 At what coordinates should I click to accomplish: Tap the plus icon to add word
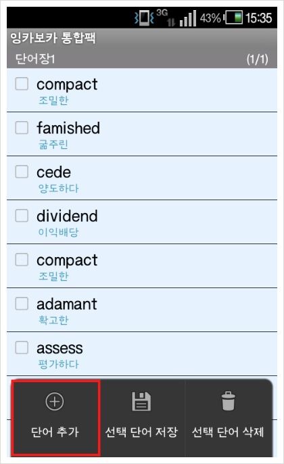point(55,401)
